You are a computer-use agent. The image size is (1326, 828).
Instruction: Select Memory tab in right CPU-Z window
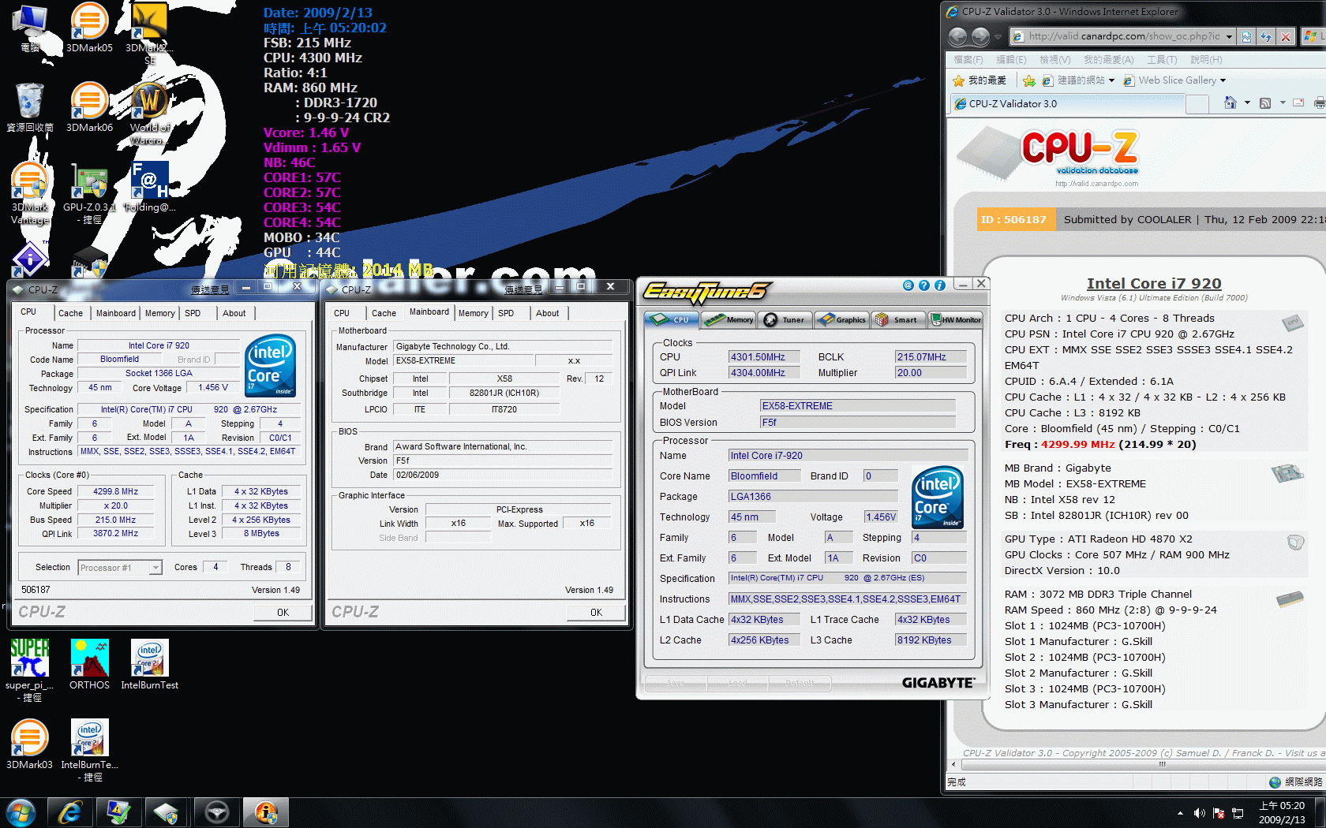tap(473, 313)
